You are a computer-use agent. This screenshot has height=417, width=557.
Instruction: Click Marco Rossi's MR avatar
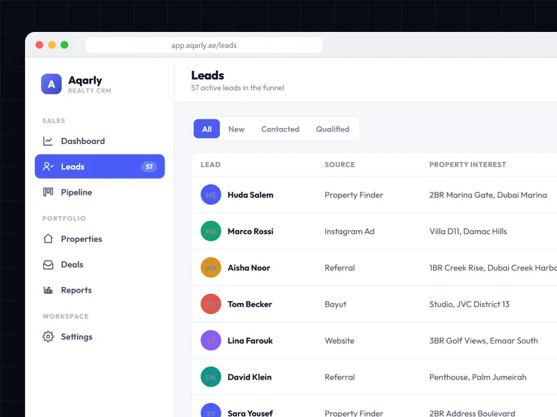coord(211,231)
